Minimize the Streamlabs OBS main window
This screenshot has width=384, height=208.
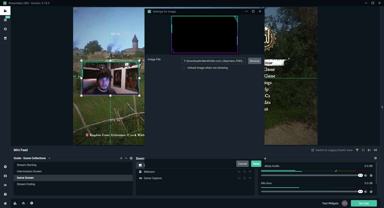tap(366, 3)
